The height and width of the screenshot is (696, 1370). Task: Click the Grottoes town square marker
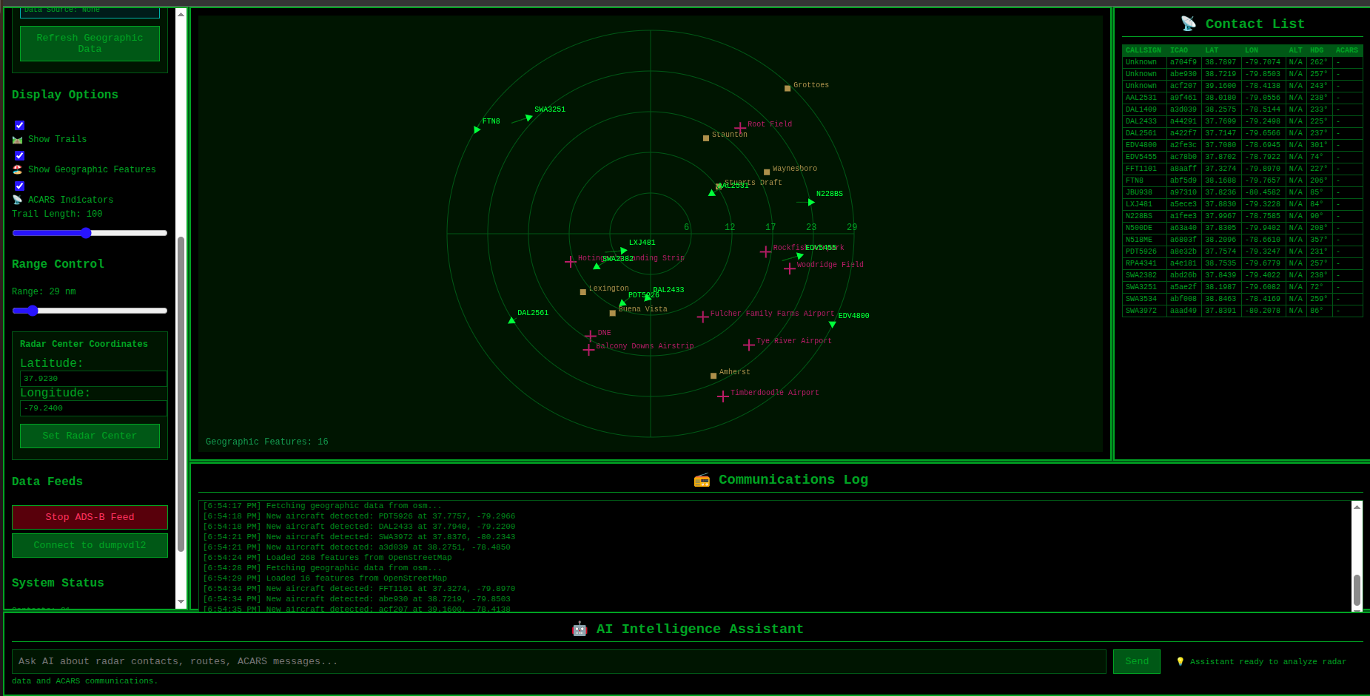pos(788,88)
